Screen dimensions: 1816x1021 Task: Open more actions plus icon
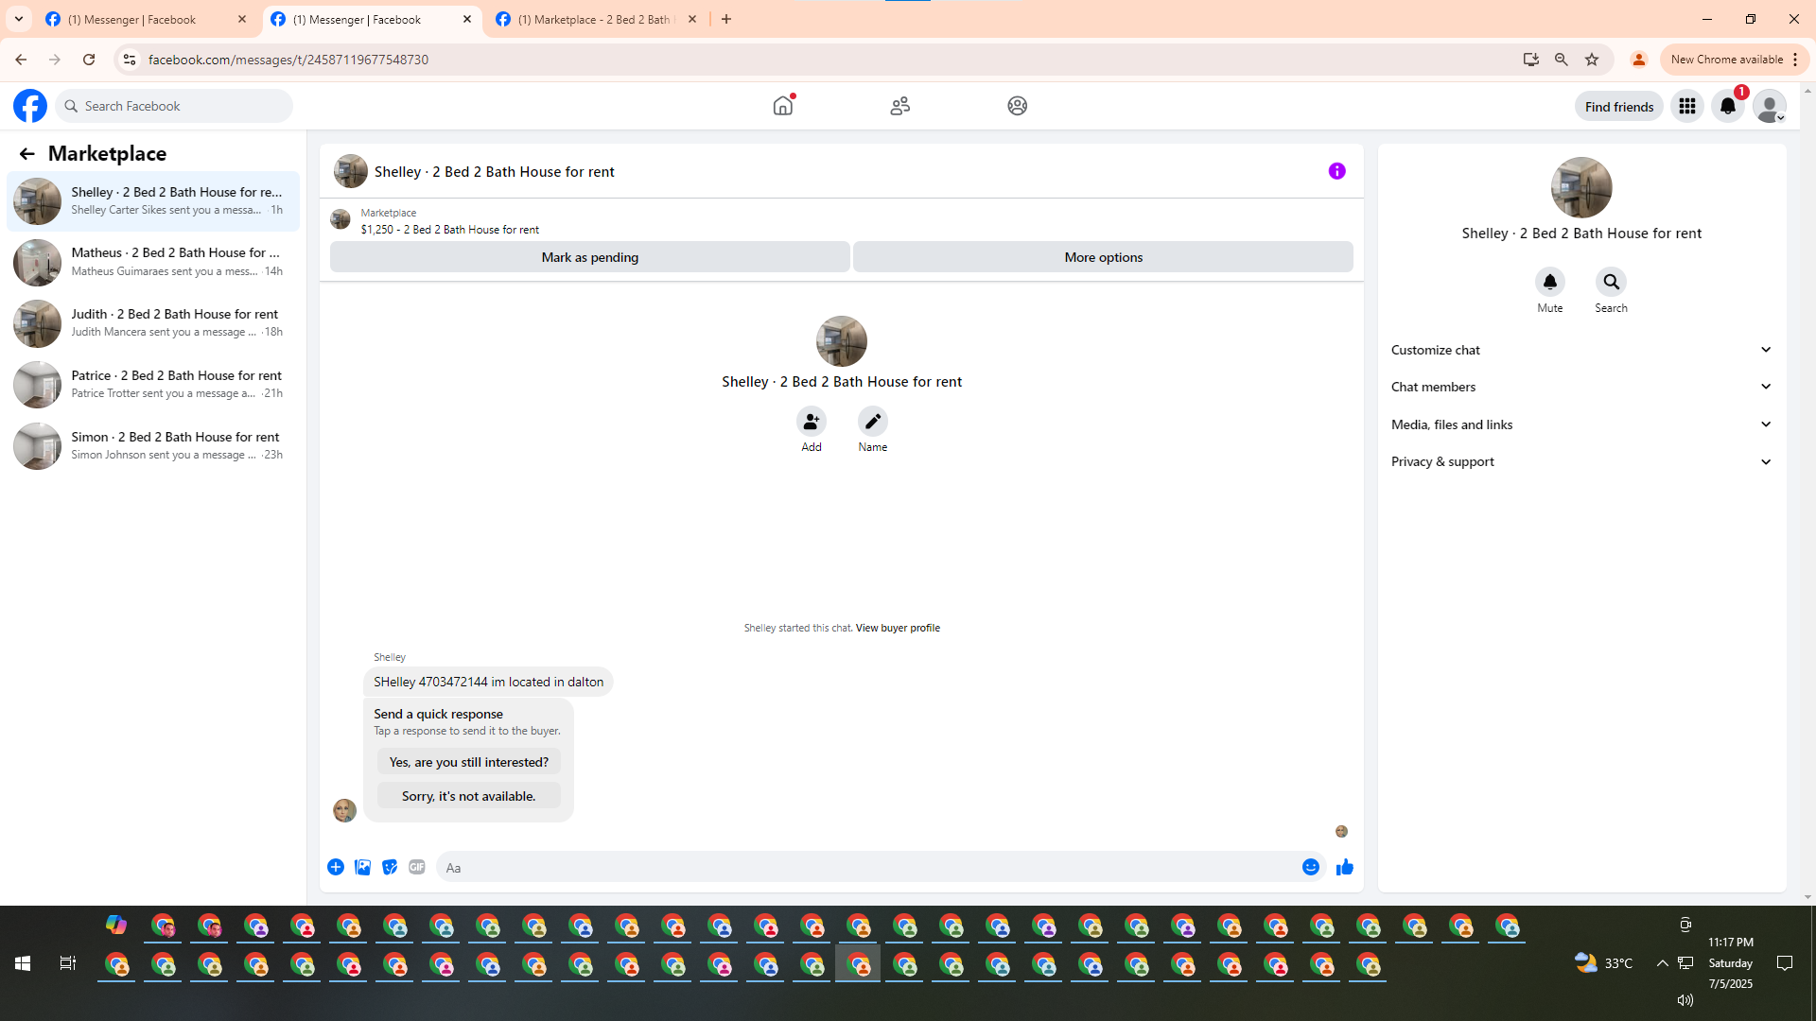(x=336, y=867)
